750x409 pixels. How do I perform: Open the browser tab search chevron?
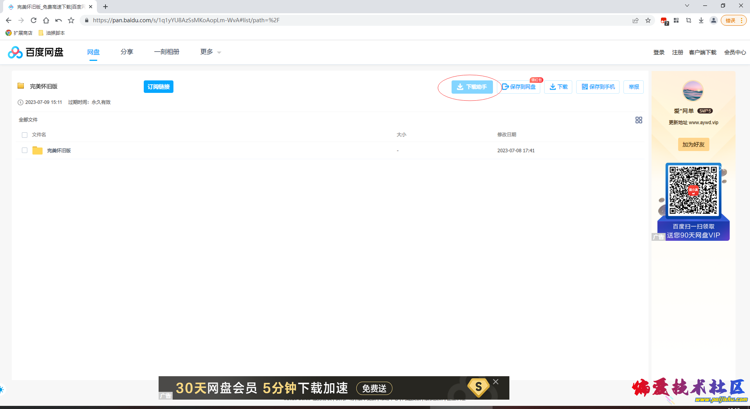687,6
